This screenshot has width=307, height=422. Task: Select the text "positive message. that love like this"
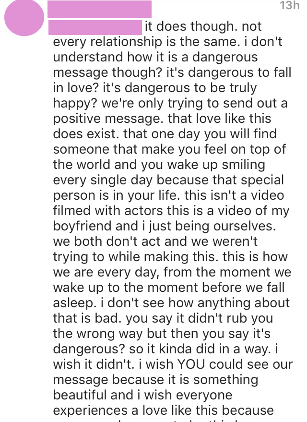(162, 119)
